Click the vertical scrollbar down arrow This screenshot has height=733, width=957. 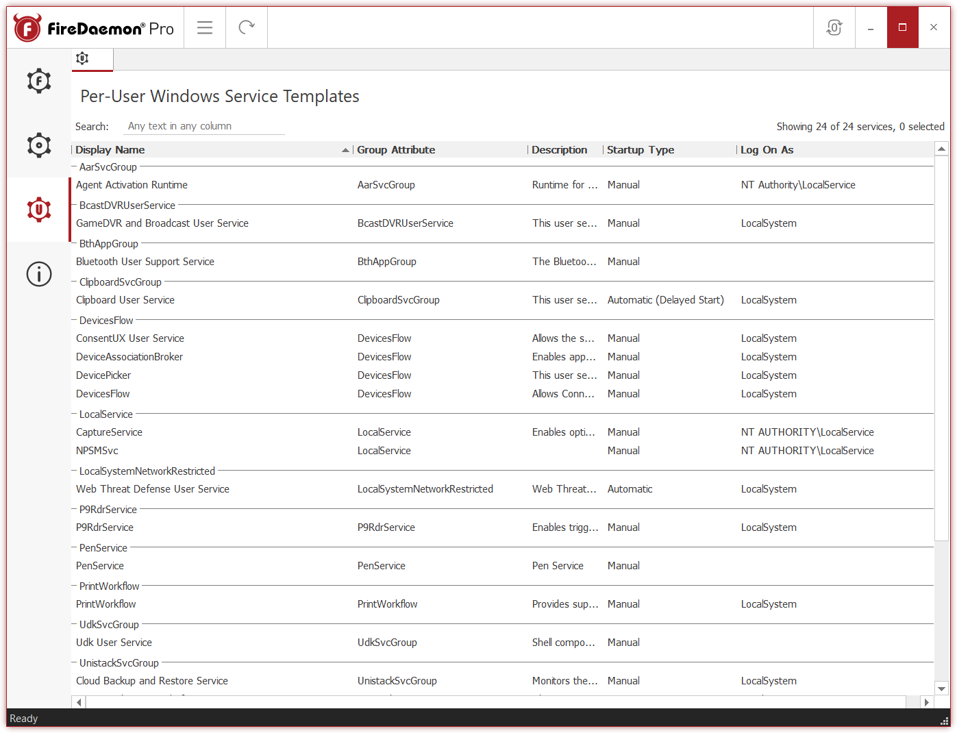942,688
